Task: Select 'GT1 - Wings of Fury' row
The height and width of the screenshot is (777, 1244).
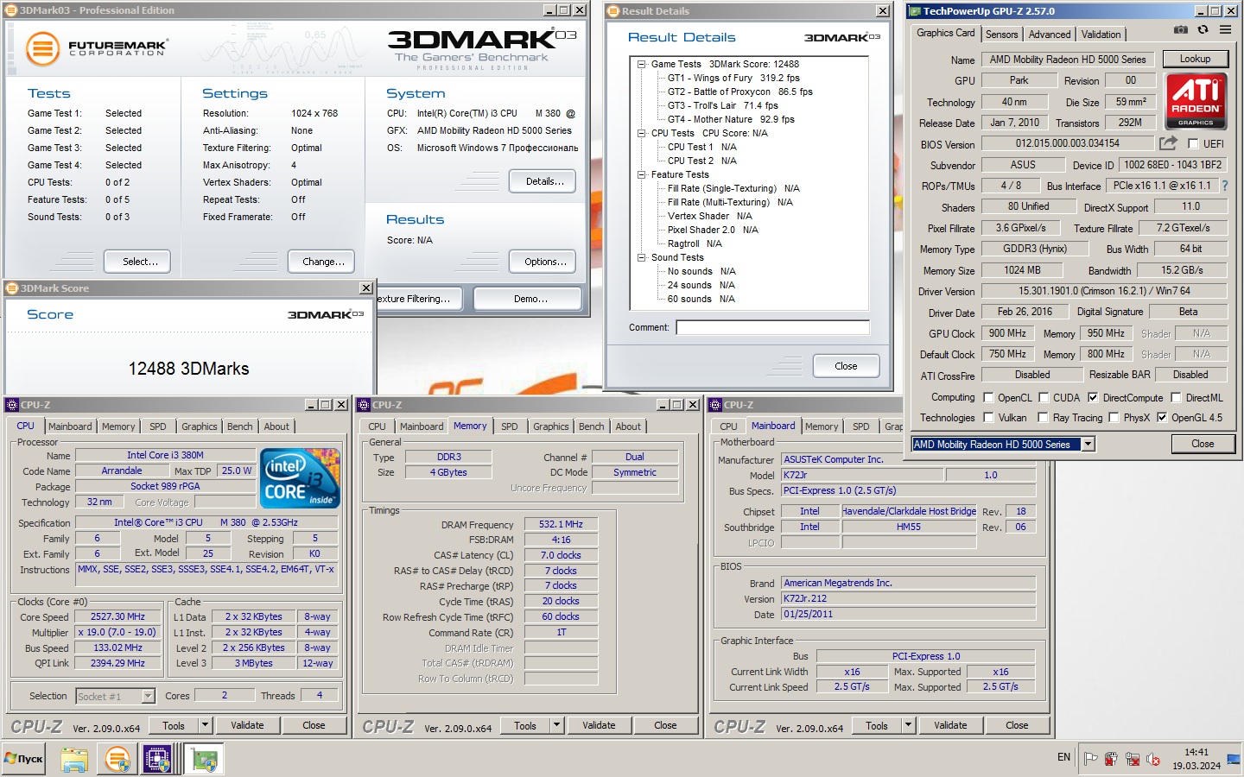Action: click(733, 78)
